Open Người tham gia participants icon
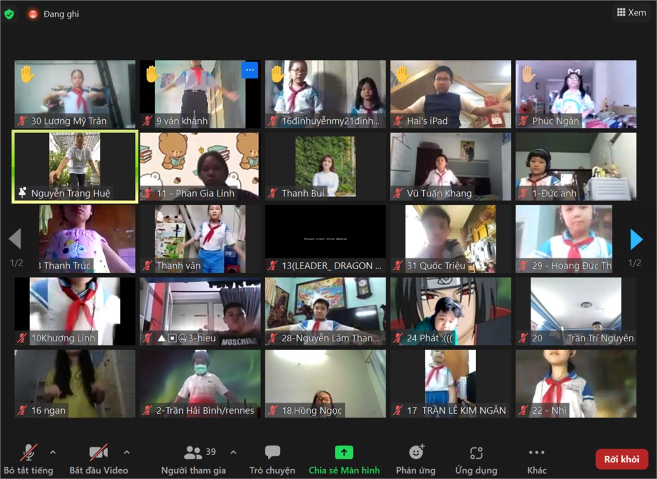657x479 pixels. pos(193,452)
